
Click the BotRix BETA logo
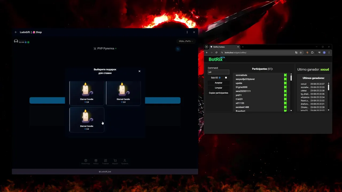(x=217, y=59)
